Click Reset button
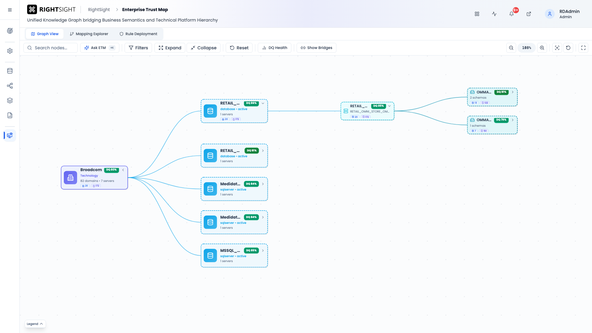The height and width of the screenshot is (333, 592). point(239,48)
